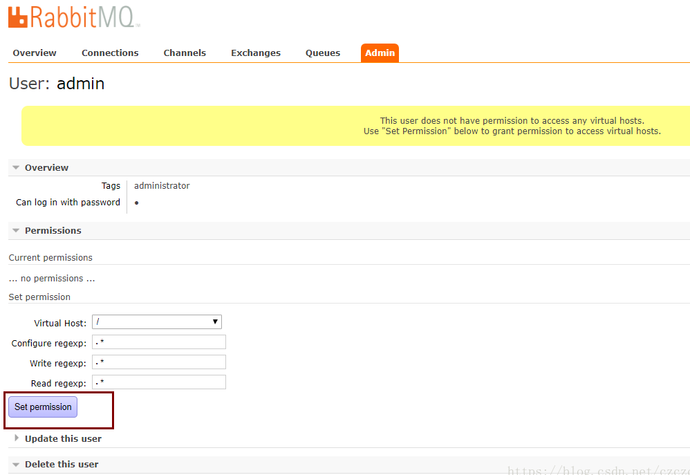This screenshot has height=475, width=690.
Task: Click the 'administrator' tag text
Action: pyautogui.click(x=162, y=186)
